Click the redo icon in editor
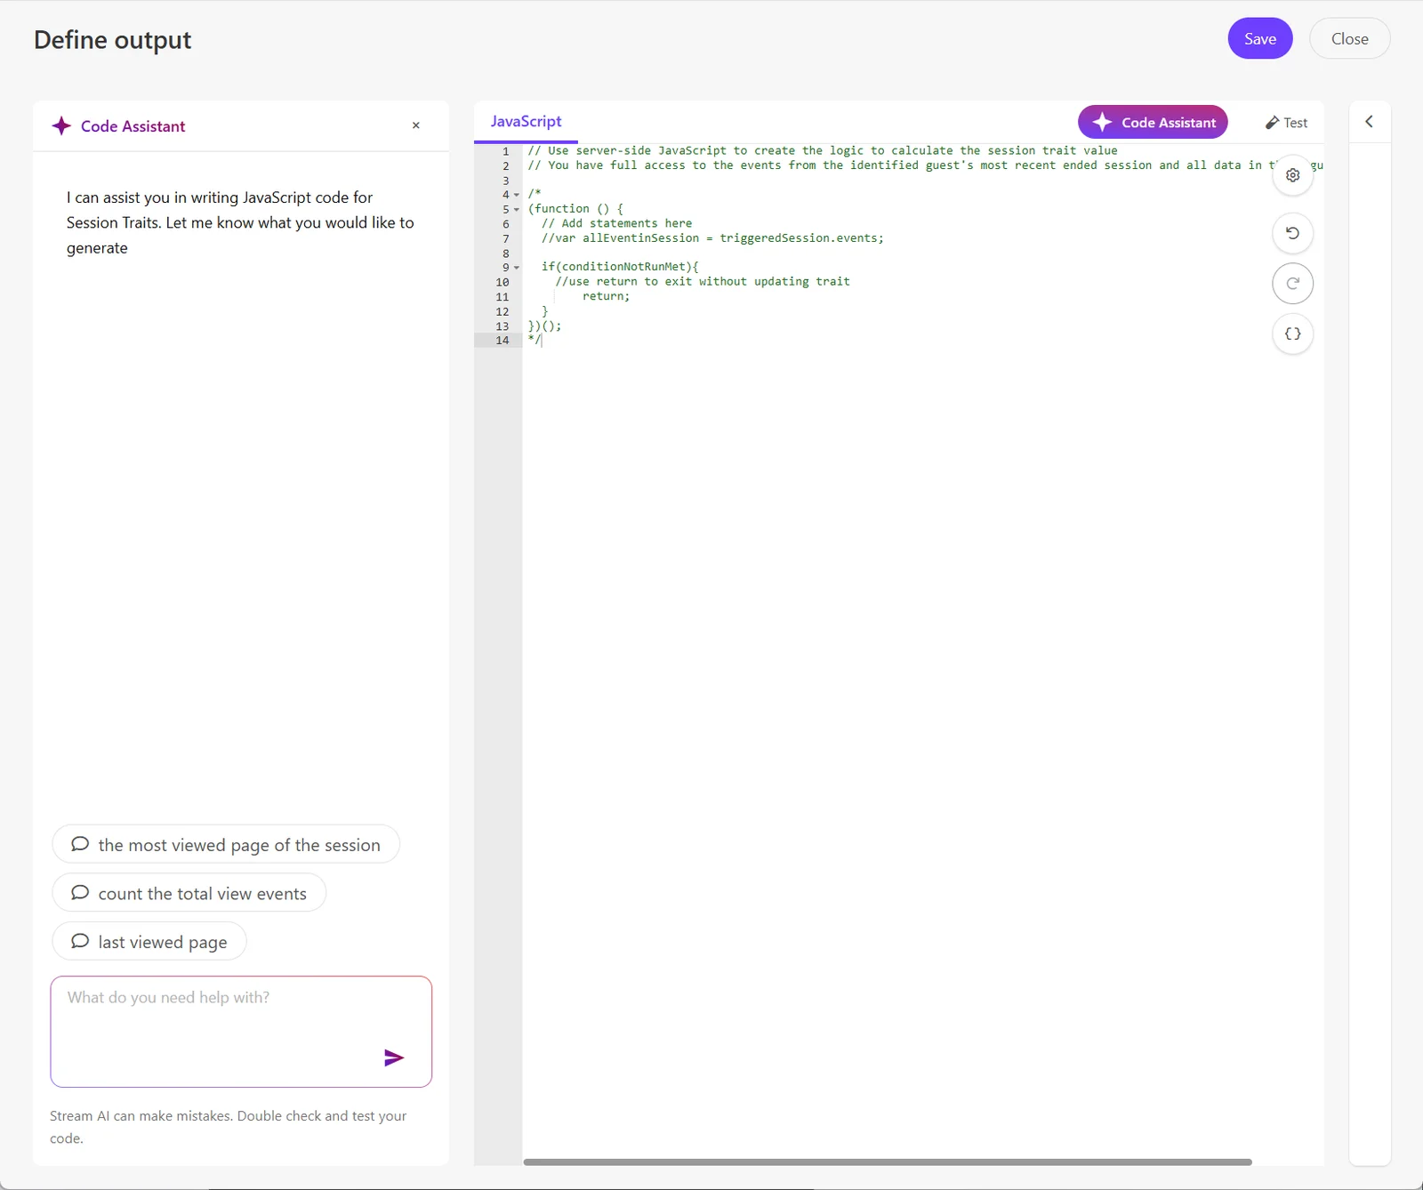Viewport: 1423px width, 1190px height. 1293,284
